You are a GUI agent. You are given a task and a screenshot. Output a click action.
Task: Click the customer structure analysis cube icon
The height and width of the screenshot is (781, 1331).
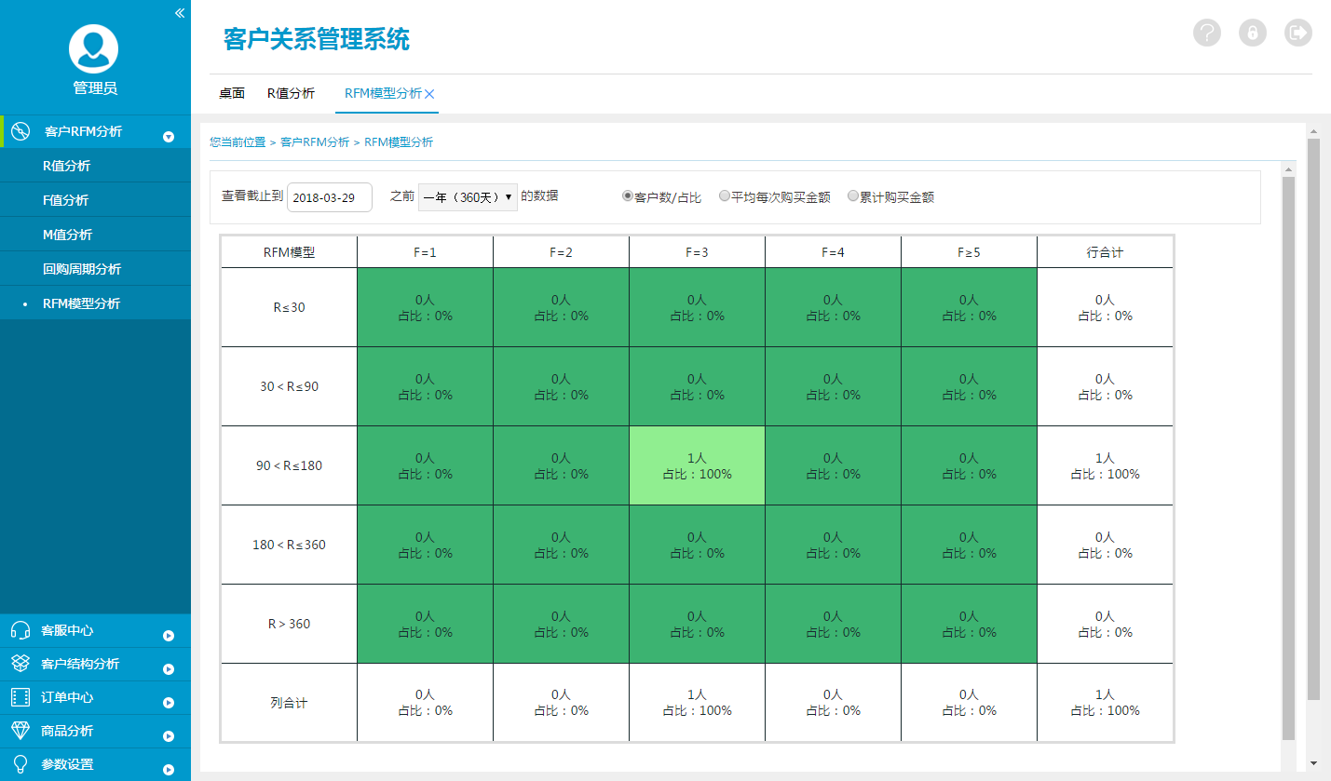point(20,664)
